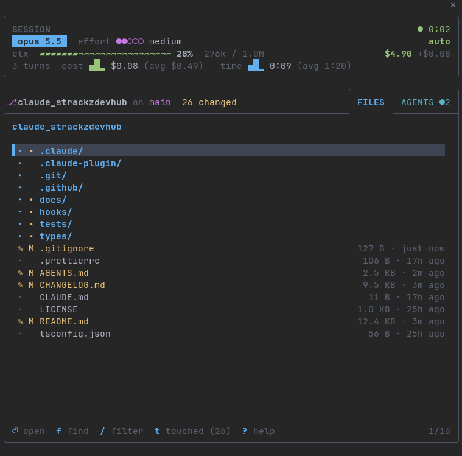The height and width of the screenshot is (456, 462).
Task: Click the open shortcut with enter icon
Action: click(28, 431)
